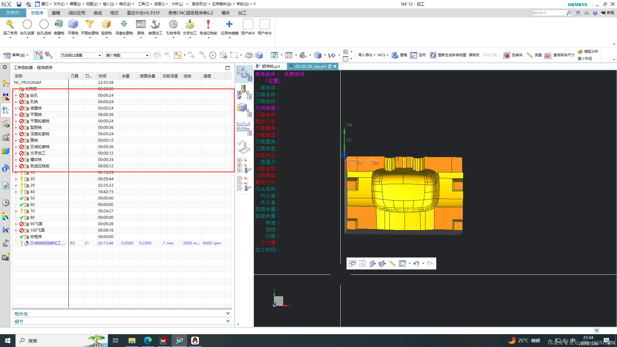Click the undo arrow in view toolbar
The height and width of the screenshot is (347, 617).
coord(416,264)
